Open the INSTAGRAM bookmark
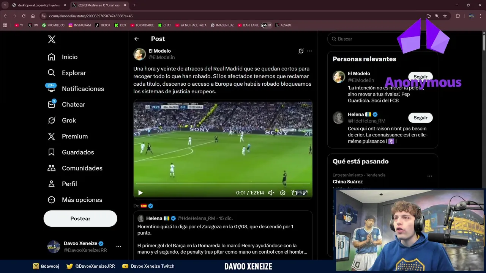Viewport: 486px width, 273px height. pyautogui.click(x=80, y=25)
